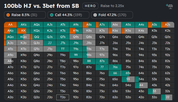
Task: Click the orange Raise color dot
Action: point(8,15)
